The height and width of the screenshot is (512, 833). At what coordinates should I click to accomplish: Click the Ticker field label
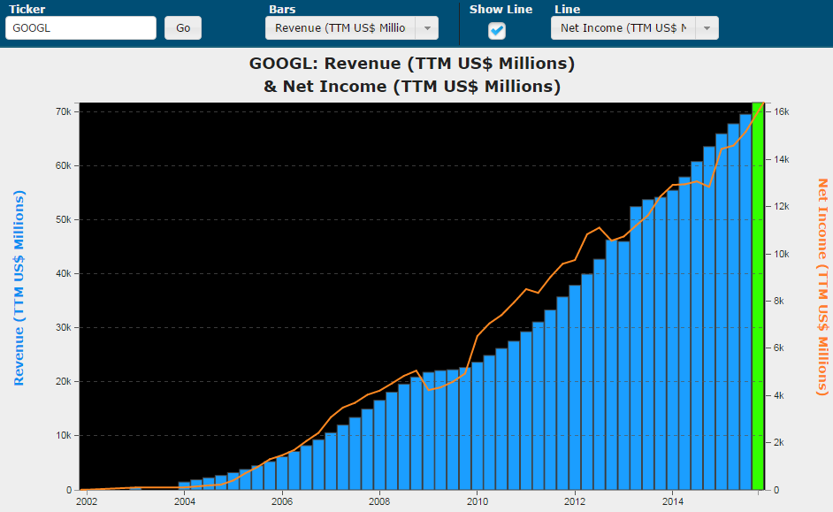[x=27, y=9]
